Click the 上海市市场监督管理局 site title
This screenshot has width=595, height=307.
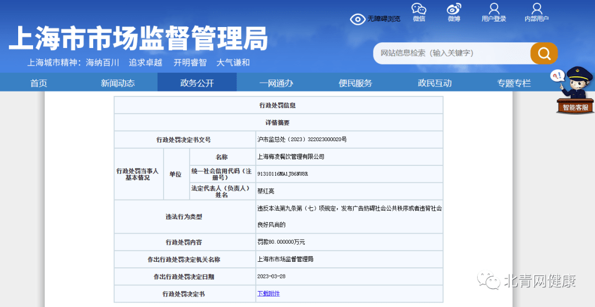[138, 39]
